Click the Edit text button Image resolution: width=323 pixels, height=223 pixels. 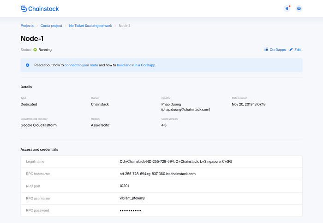pos(298,50)
